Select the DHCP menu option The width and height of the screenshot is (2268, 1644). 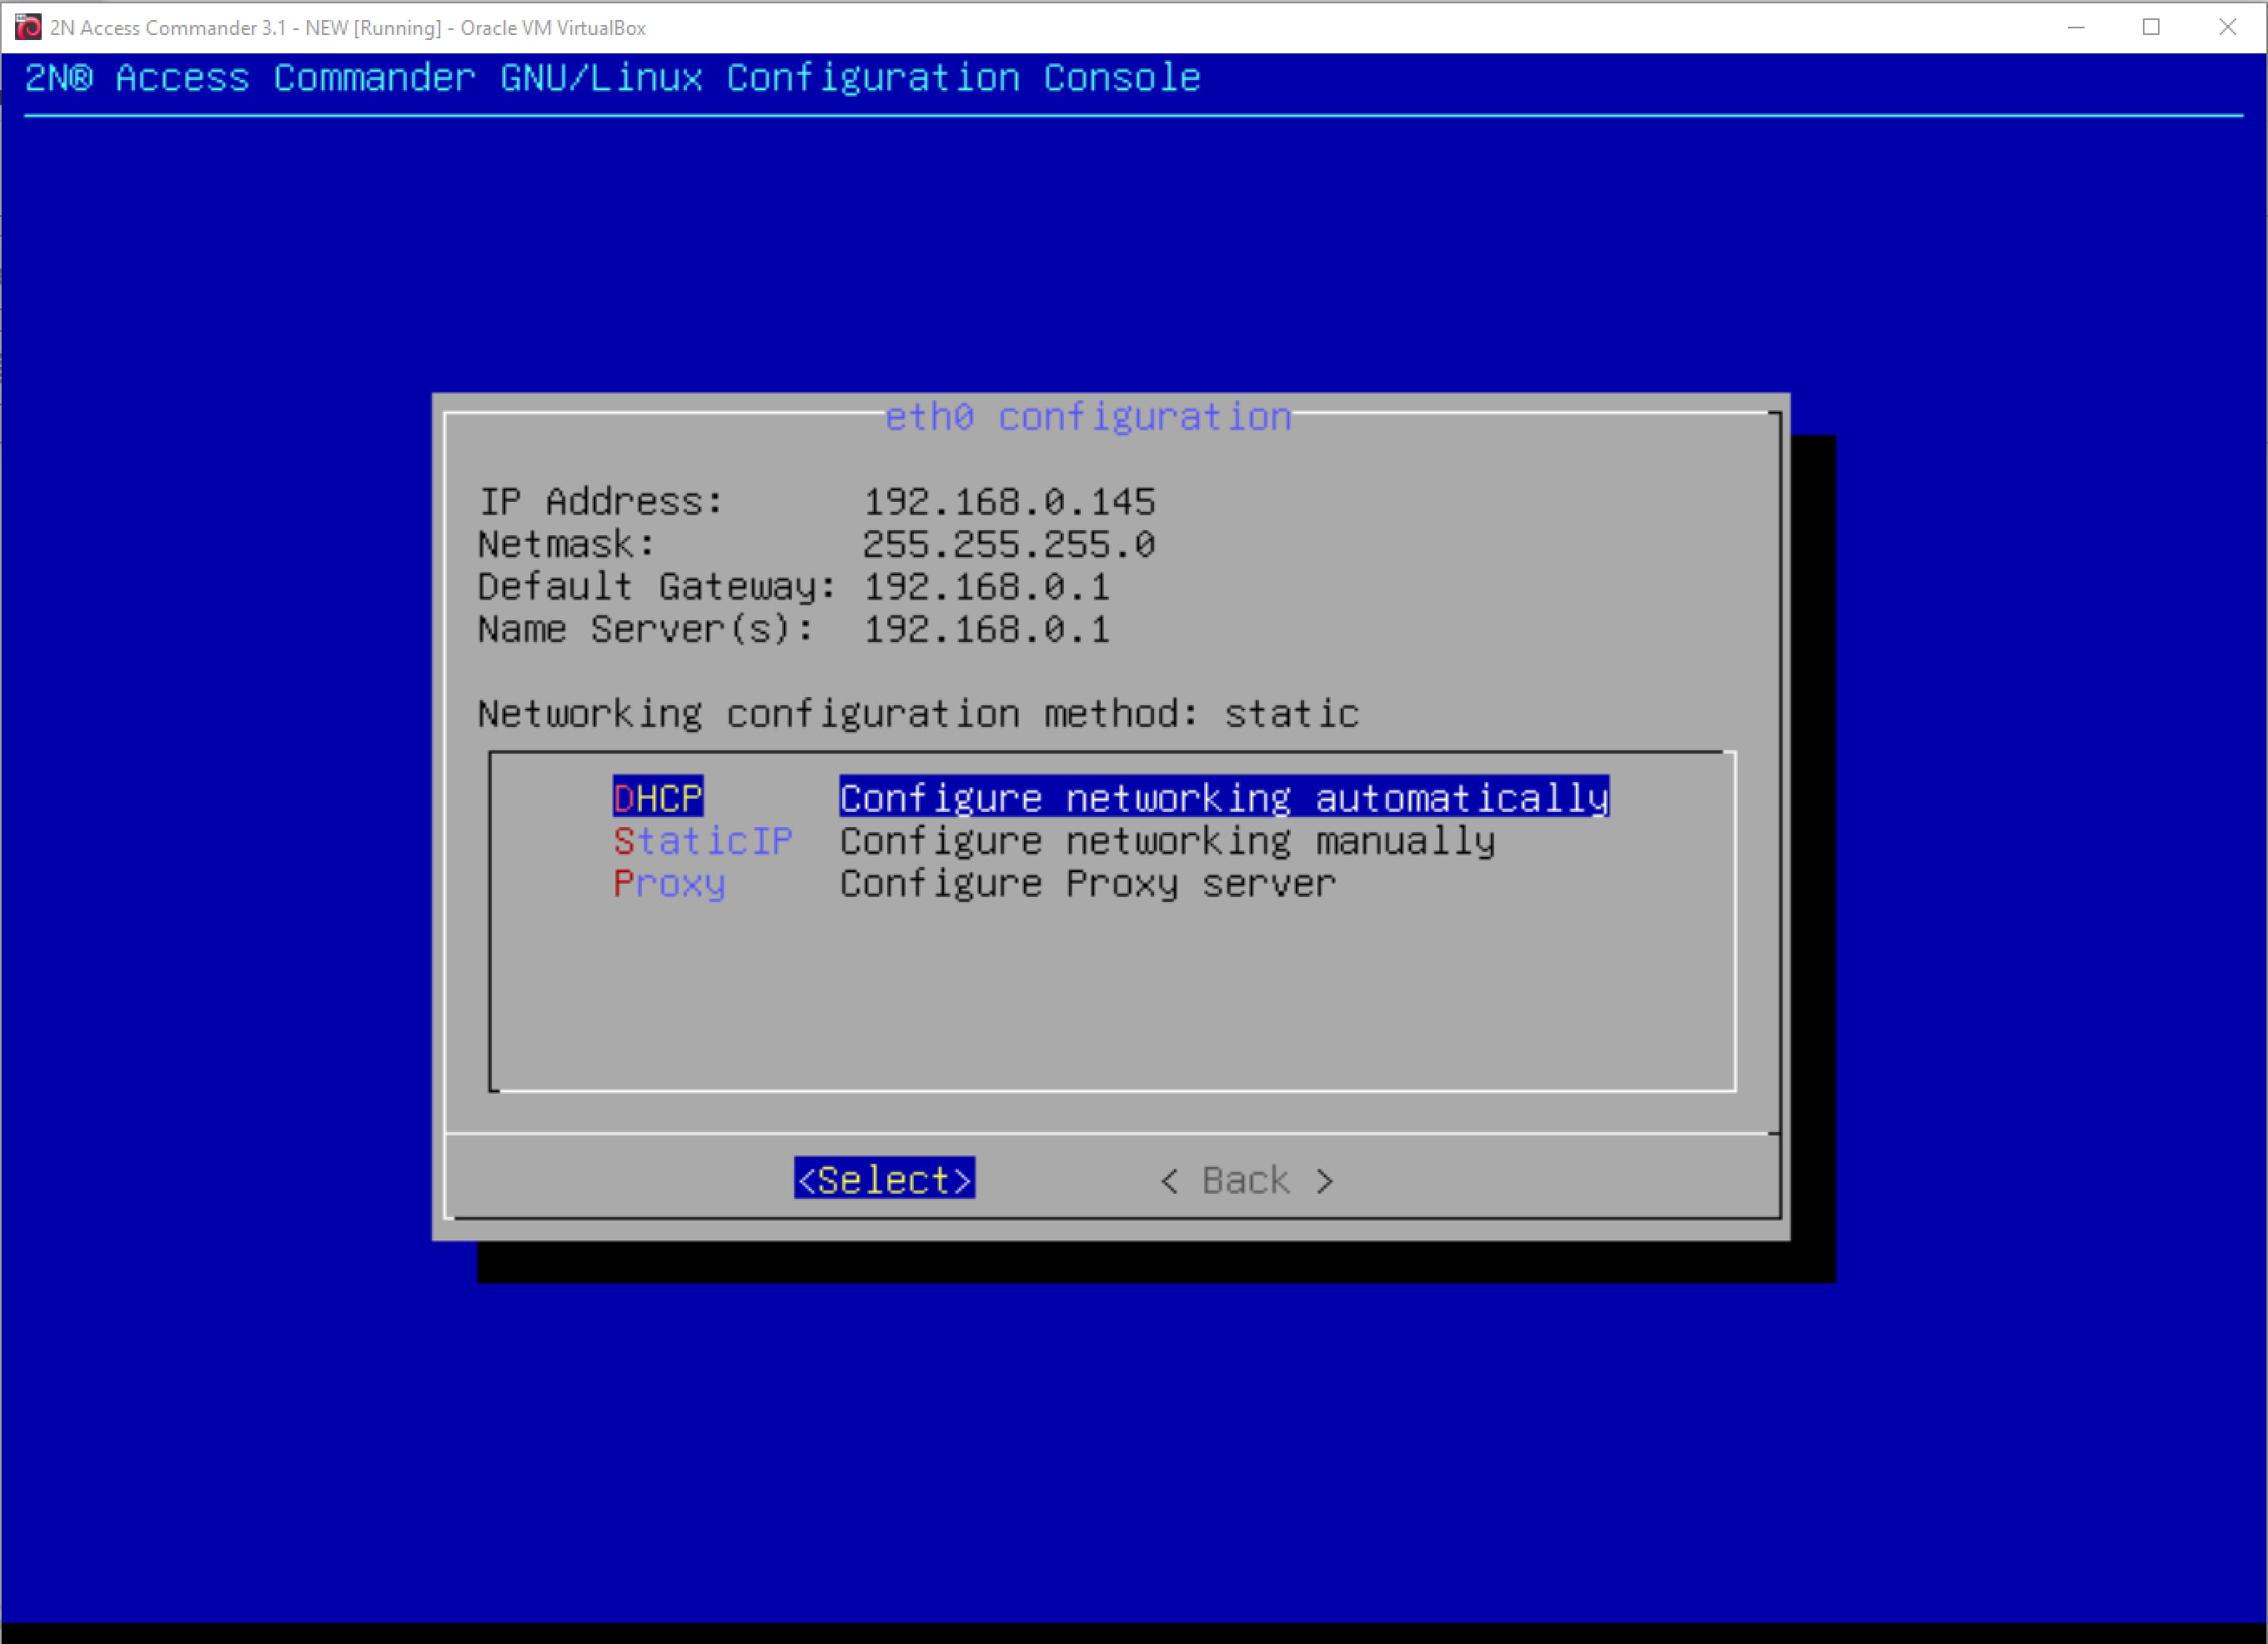[658, 798]
